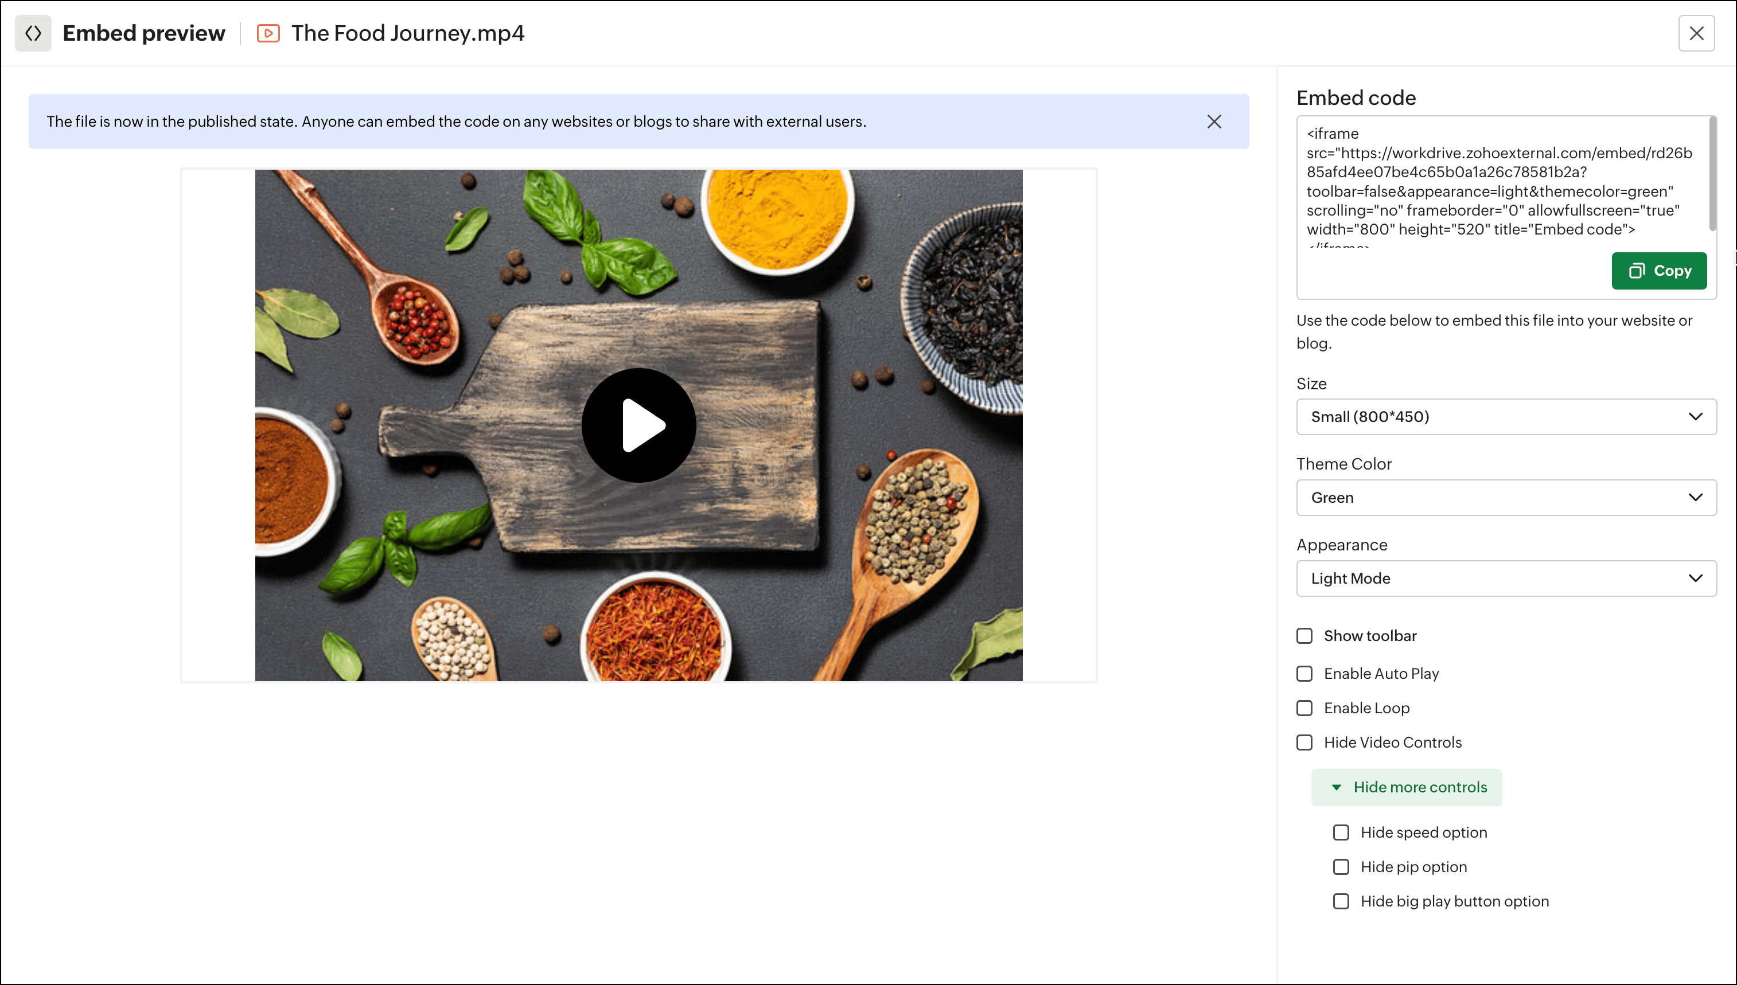Click the embed code box scrollbar
The image size is (1737, 985).
[1712, 174]
